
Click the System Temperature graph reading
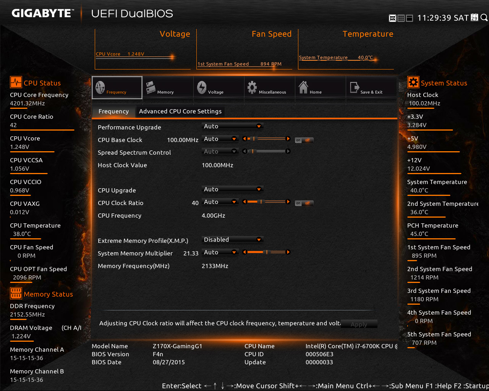click(x=336, y=58)
